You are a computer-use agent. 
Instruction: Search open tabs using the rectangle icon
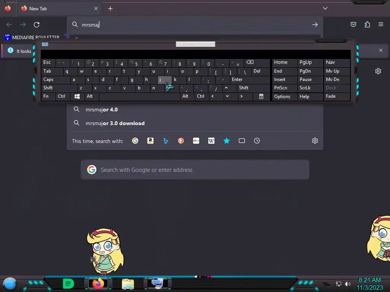242,141
